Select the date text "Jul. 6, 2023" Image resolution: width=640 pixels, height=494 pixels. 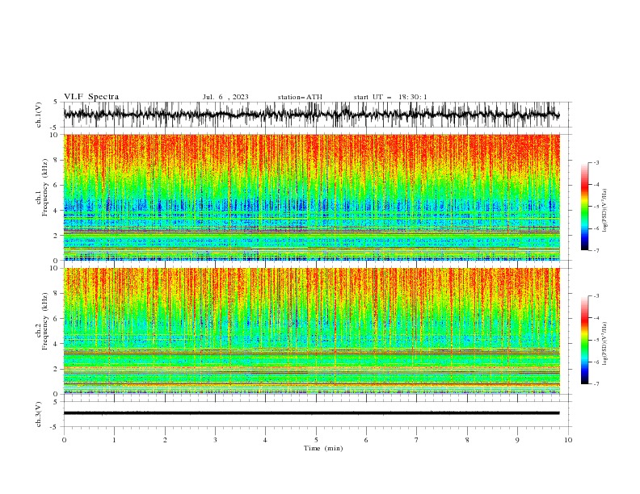click(x=225, y=97)
